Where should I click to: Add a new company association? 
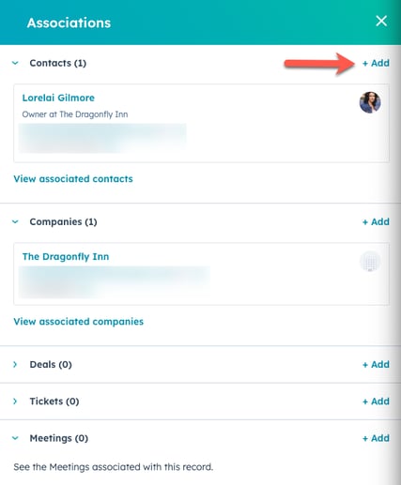[x=376, y=221]
